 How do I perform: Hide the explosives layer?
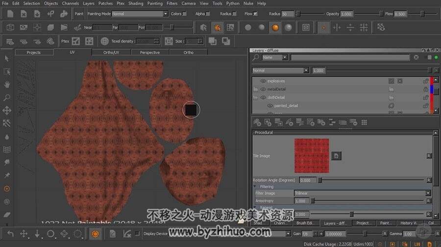263,81
